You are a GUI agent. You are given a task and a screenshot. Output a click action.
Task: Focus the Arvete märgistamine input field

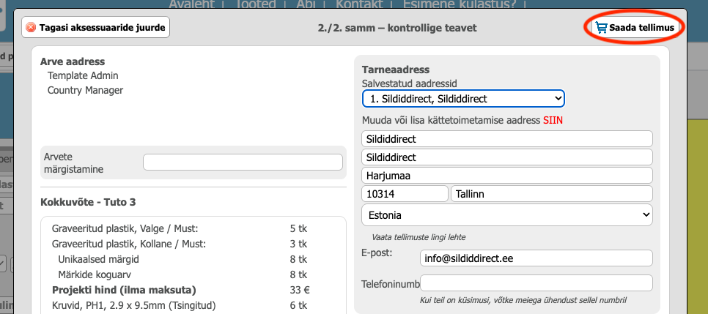243,162
